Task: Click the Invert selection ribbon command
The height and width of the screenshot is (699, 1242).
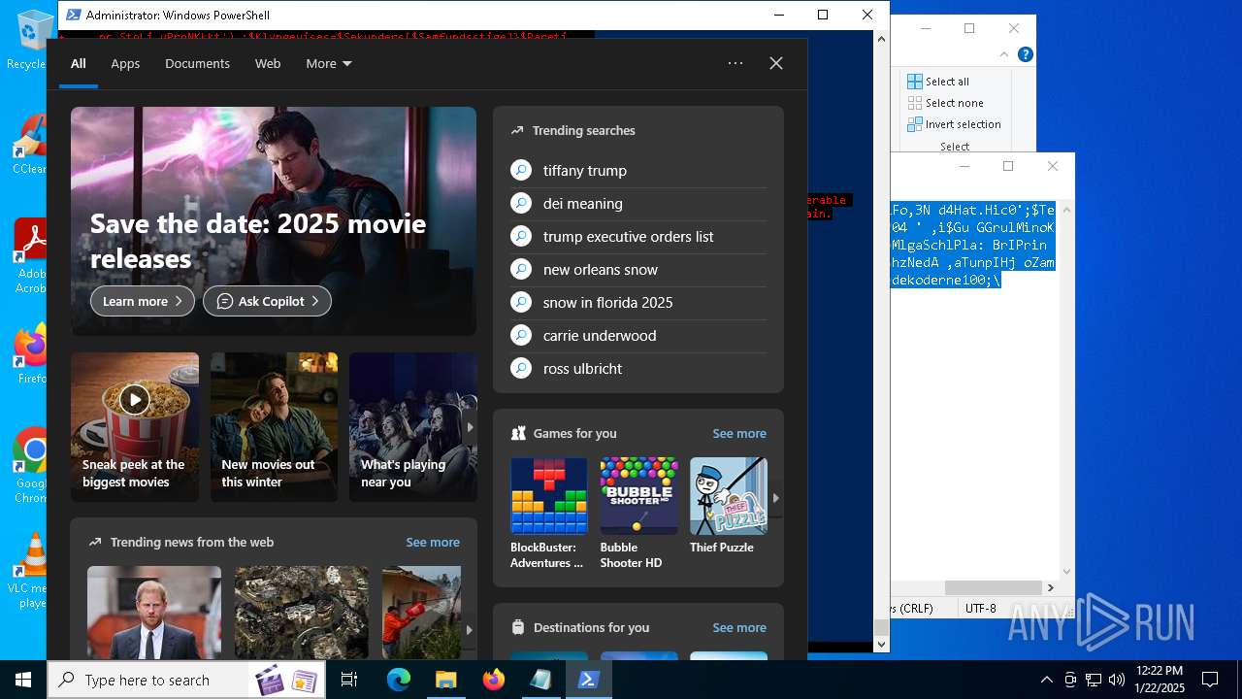Action: (x=954, y=124)
